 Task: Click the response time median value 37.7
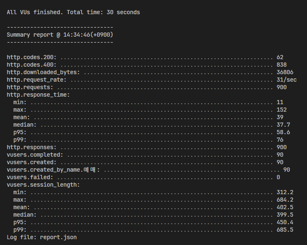pos(283,125)
